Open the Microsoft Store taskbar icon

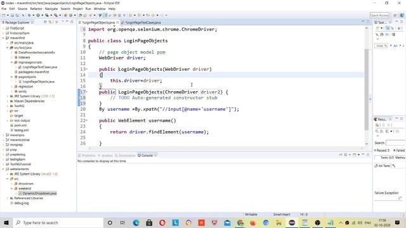pyautogui.click(x=149, y=222)
